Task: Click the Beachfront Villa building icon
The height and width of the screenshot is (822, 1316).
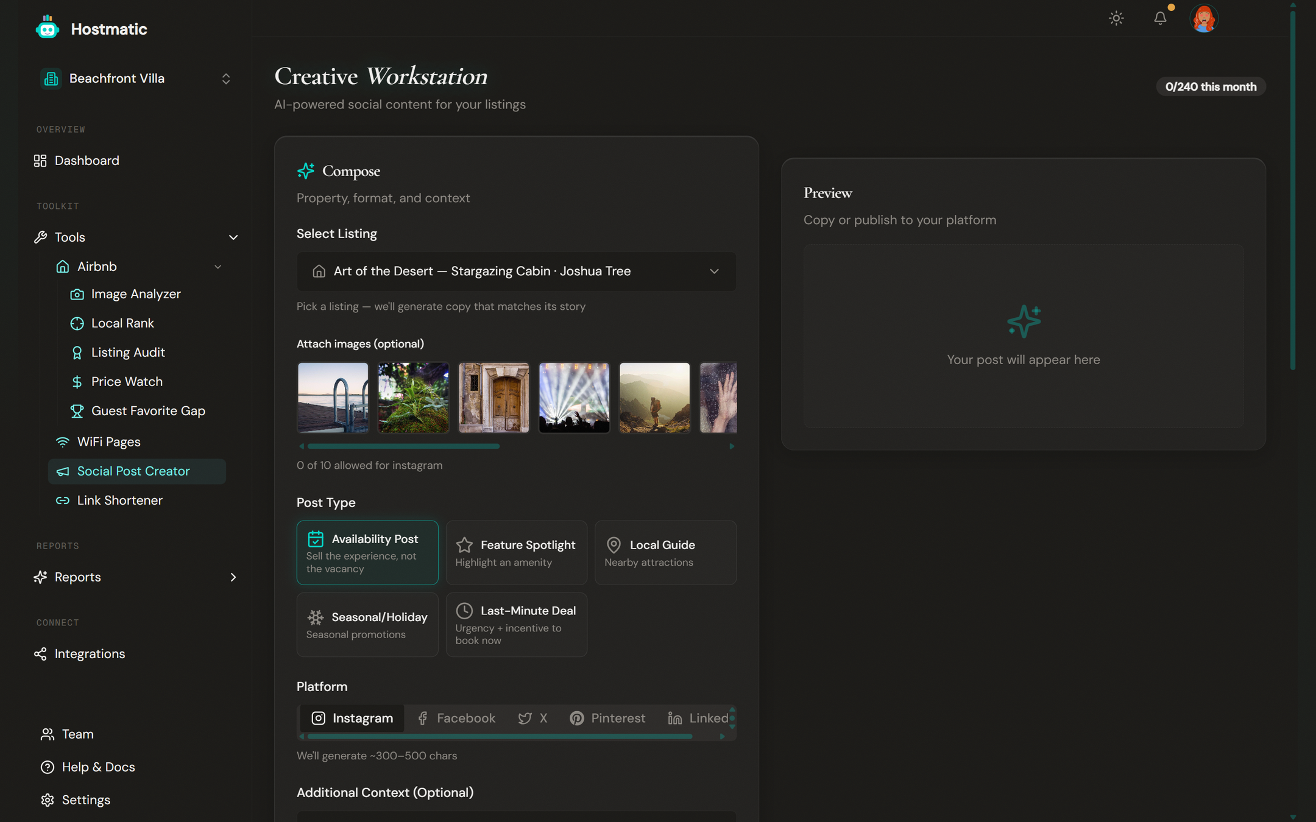Action: tap(52, 79)
